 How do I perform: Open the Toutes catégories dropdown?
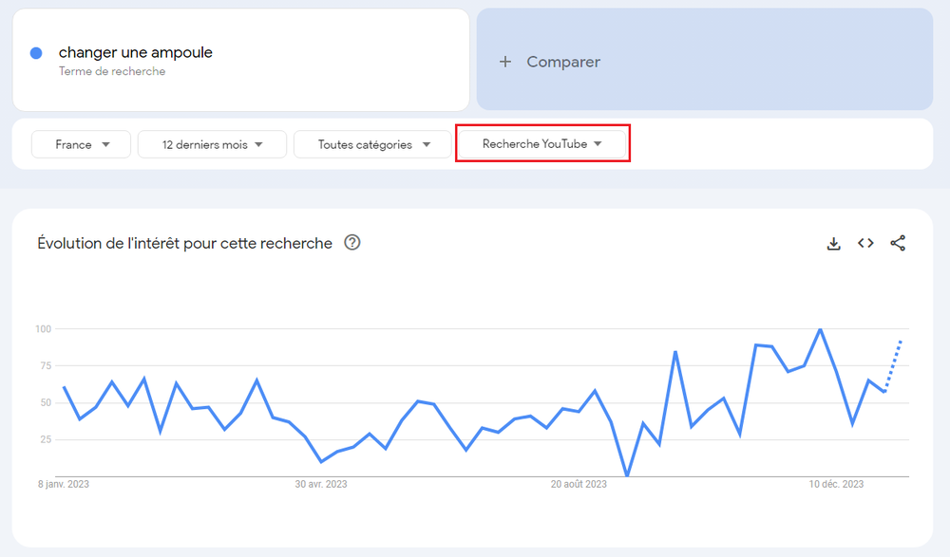[371, 144]
